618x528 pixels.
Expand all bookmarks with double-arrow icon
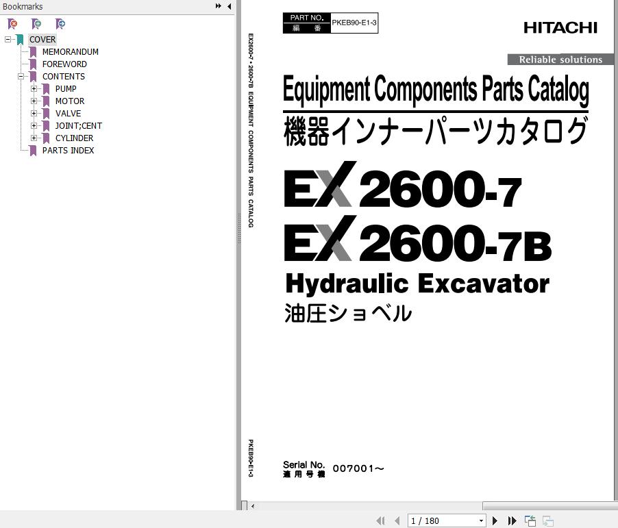click(x=219, y=6)
